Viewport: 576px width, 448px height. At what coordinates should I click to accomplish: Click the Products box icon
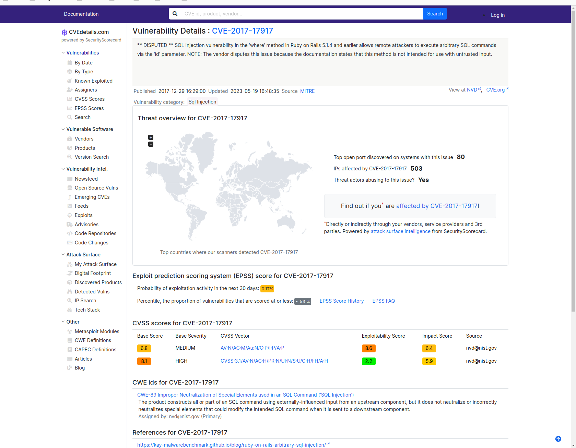70,148
